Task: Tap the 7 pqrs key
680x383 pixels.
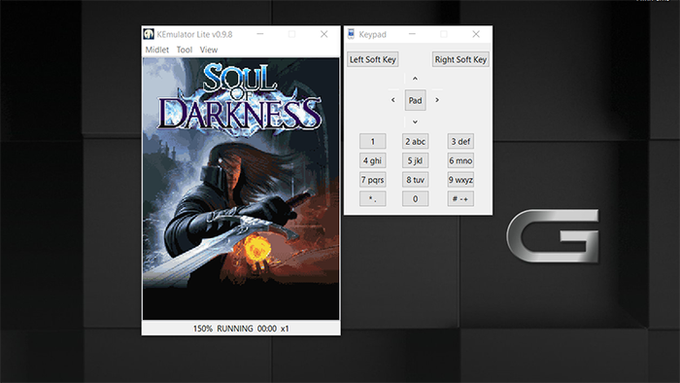Action: pyautogui.click(x=372, y=180)
